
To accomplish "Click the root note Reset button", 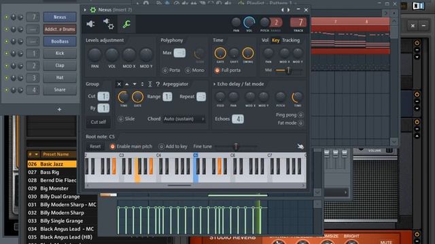I will click(95, 146).
